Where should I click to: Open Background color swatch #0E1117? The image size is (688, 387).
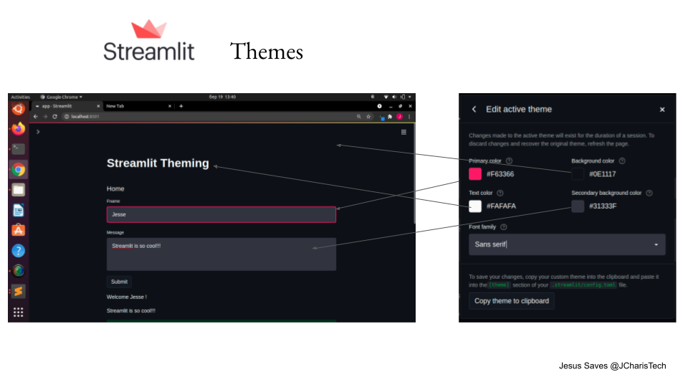(578, 173)
